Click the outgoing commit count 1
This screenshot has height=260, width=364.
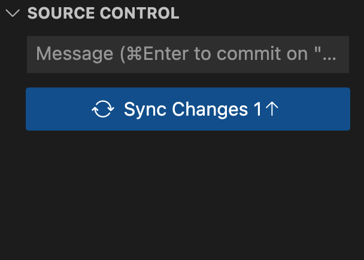click(257, 109)
